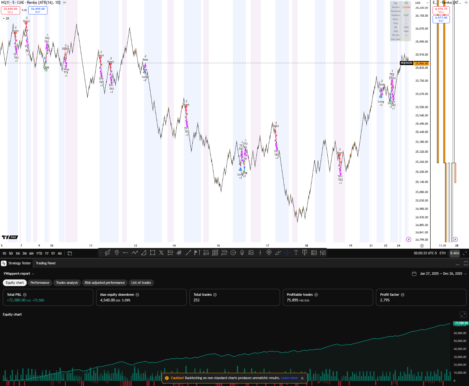Select the table drawing tool
The height and width of the screenshot is (386, 469).
[x=313, y=253]
